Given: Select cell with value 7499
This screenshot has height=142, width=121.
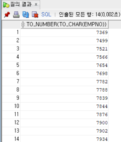Looking at the screenshot, I should pos(64,41).
